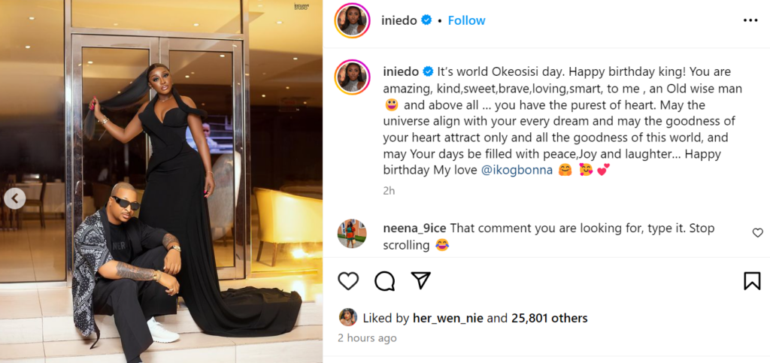Open iniedo's profile picture in header
This screenshot has width=770, height=363.
[x=352, y=20]
